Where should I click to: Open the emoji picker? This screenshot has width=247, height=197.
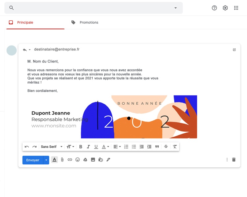click(x=77, y=160)
